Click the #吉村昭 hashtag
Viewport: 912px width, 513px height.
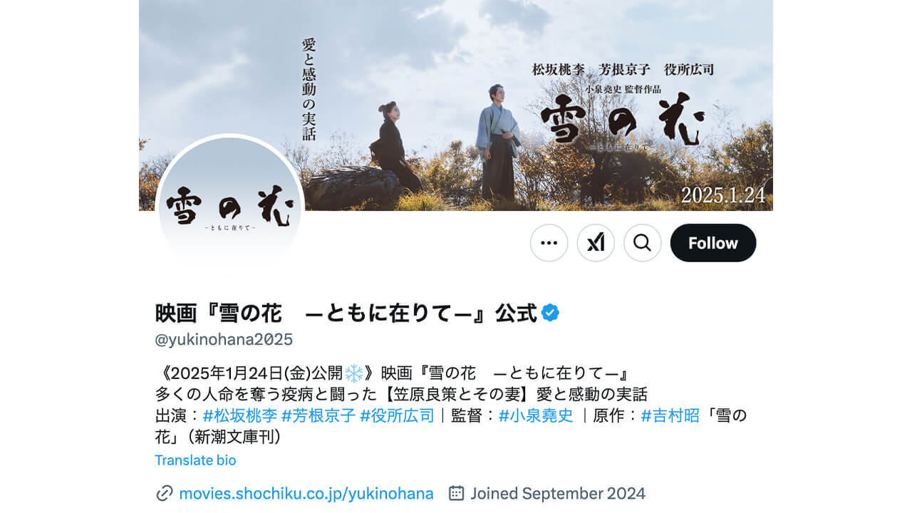(x=670, y=415)
